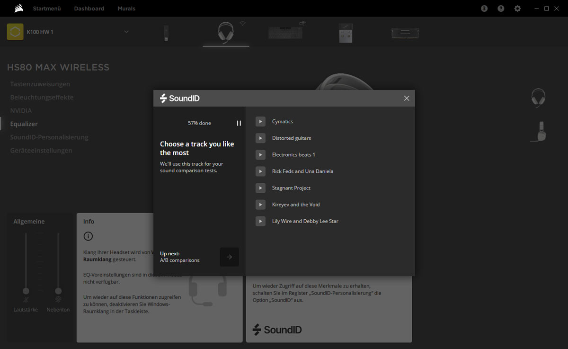The image size is (568, 349).
Task: Play Rick Feds and Una Daniela track
Action: (x=260, y=171)
